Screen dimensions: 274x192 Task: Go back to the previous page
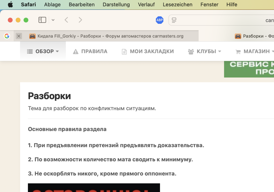point(66,20)
